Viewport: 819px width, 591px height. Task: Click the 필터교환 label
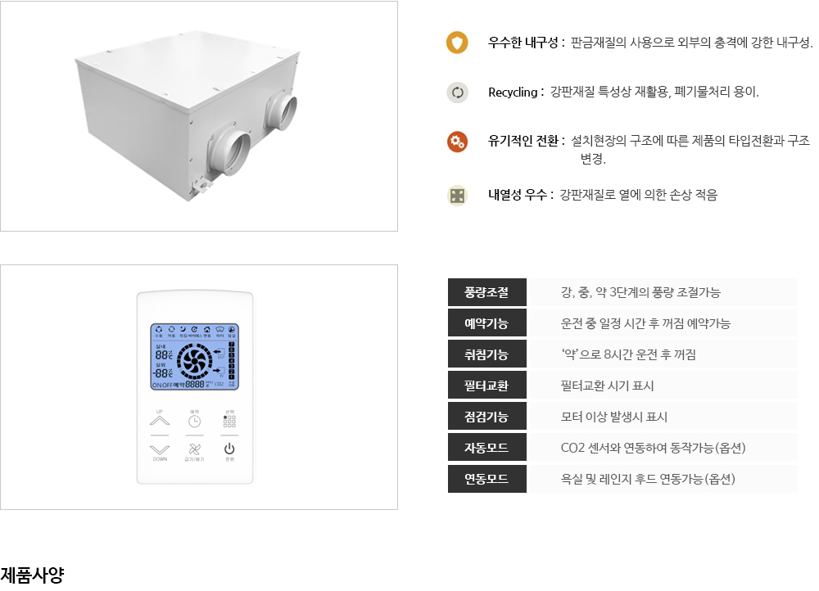(x=486, y=386)
